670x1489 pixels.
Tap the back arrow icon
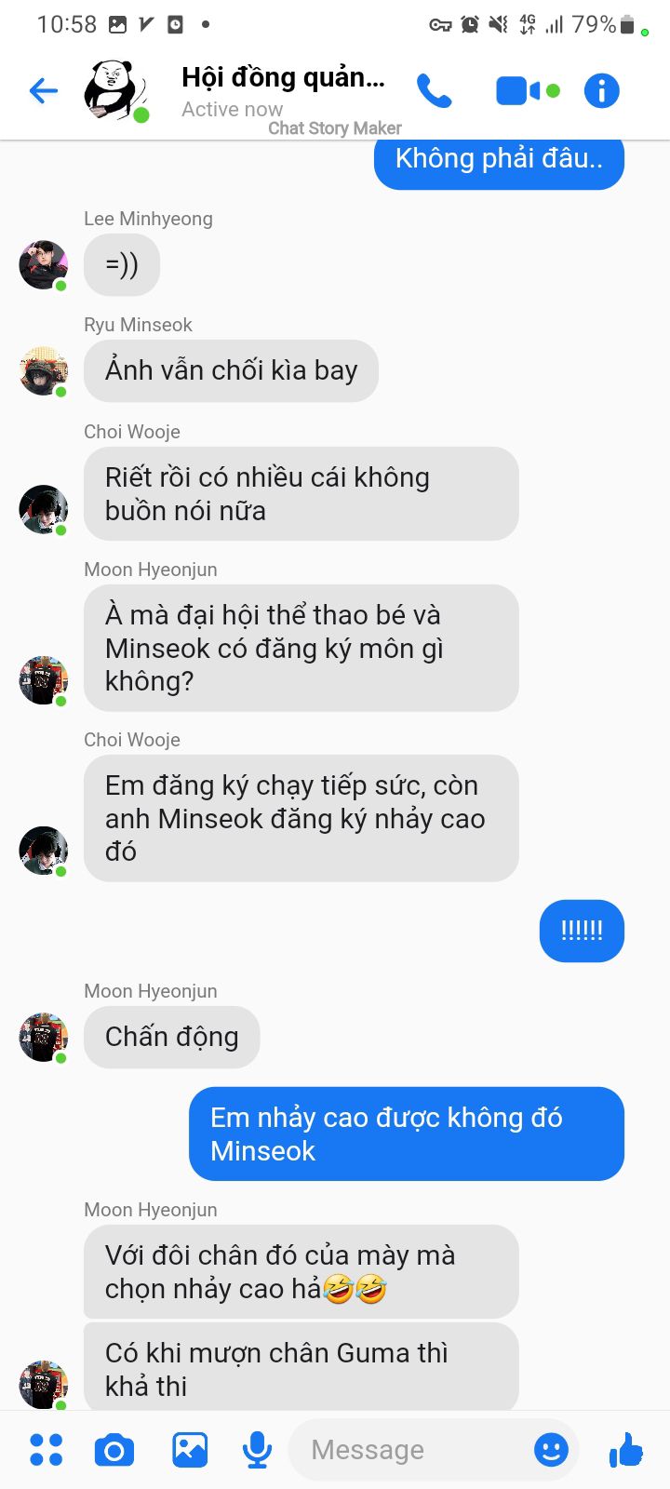click(44, 90)
